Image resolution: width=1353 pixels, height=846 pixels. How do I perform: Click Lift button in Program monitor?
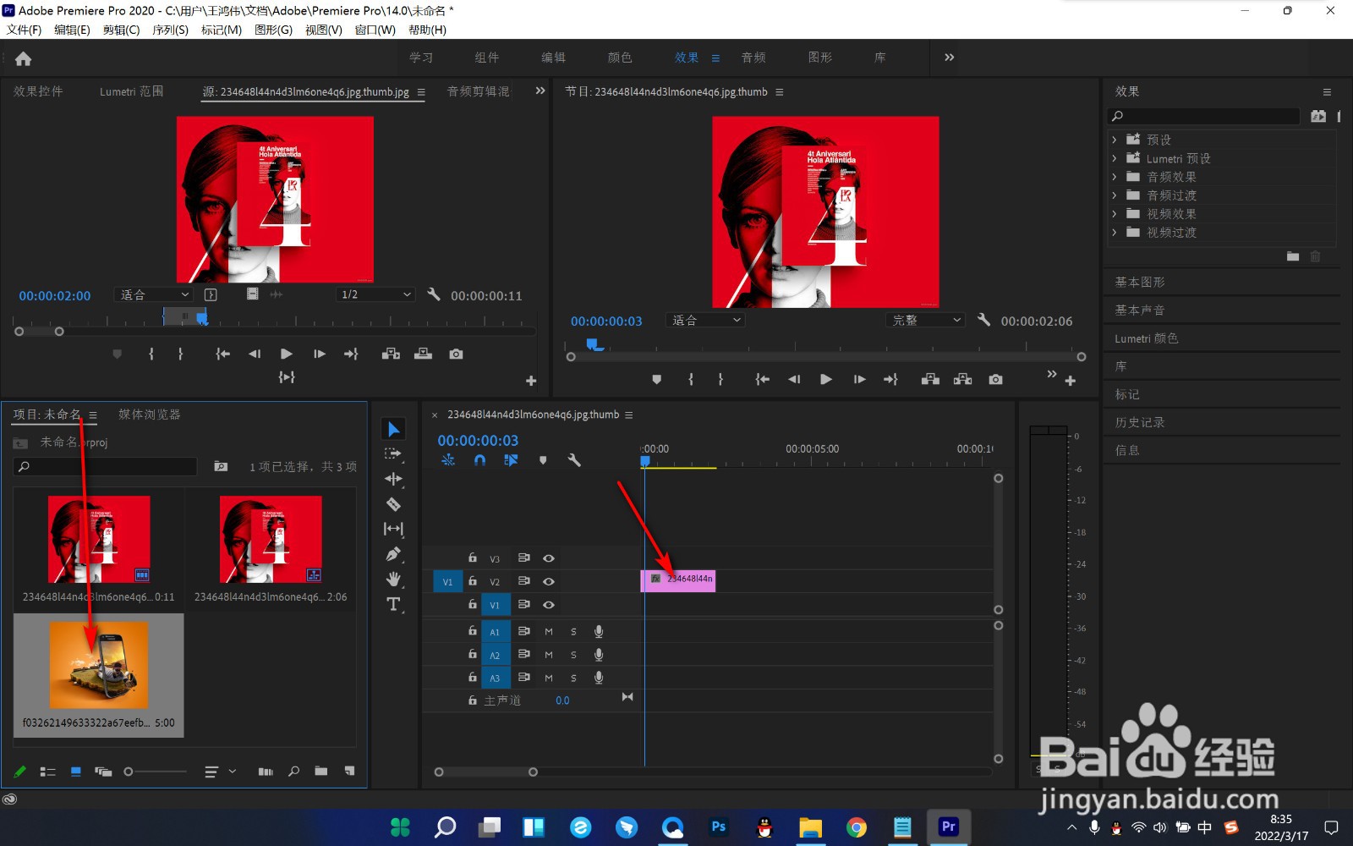930,379
